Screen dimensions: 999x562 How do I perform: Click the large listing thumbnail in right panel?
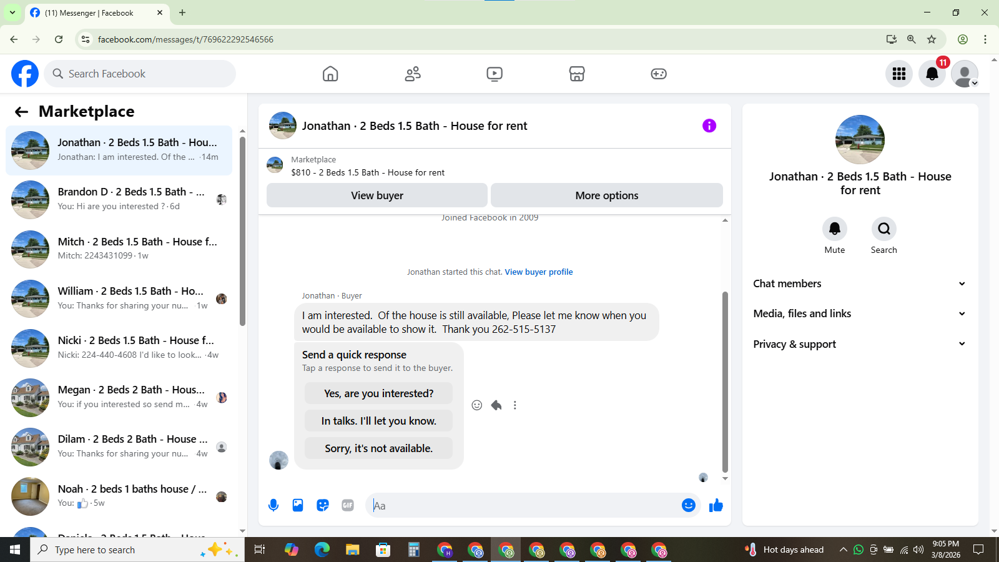point(860,139)
